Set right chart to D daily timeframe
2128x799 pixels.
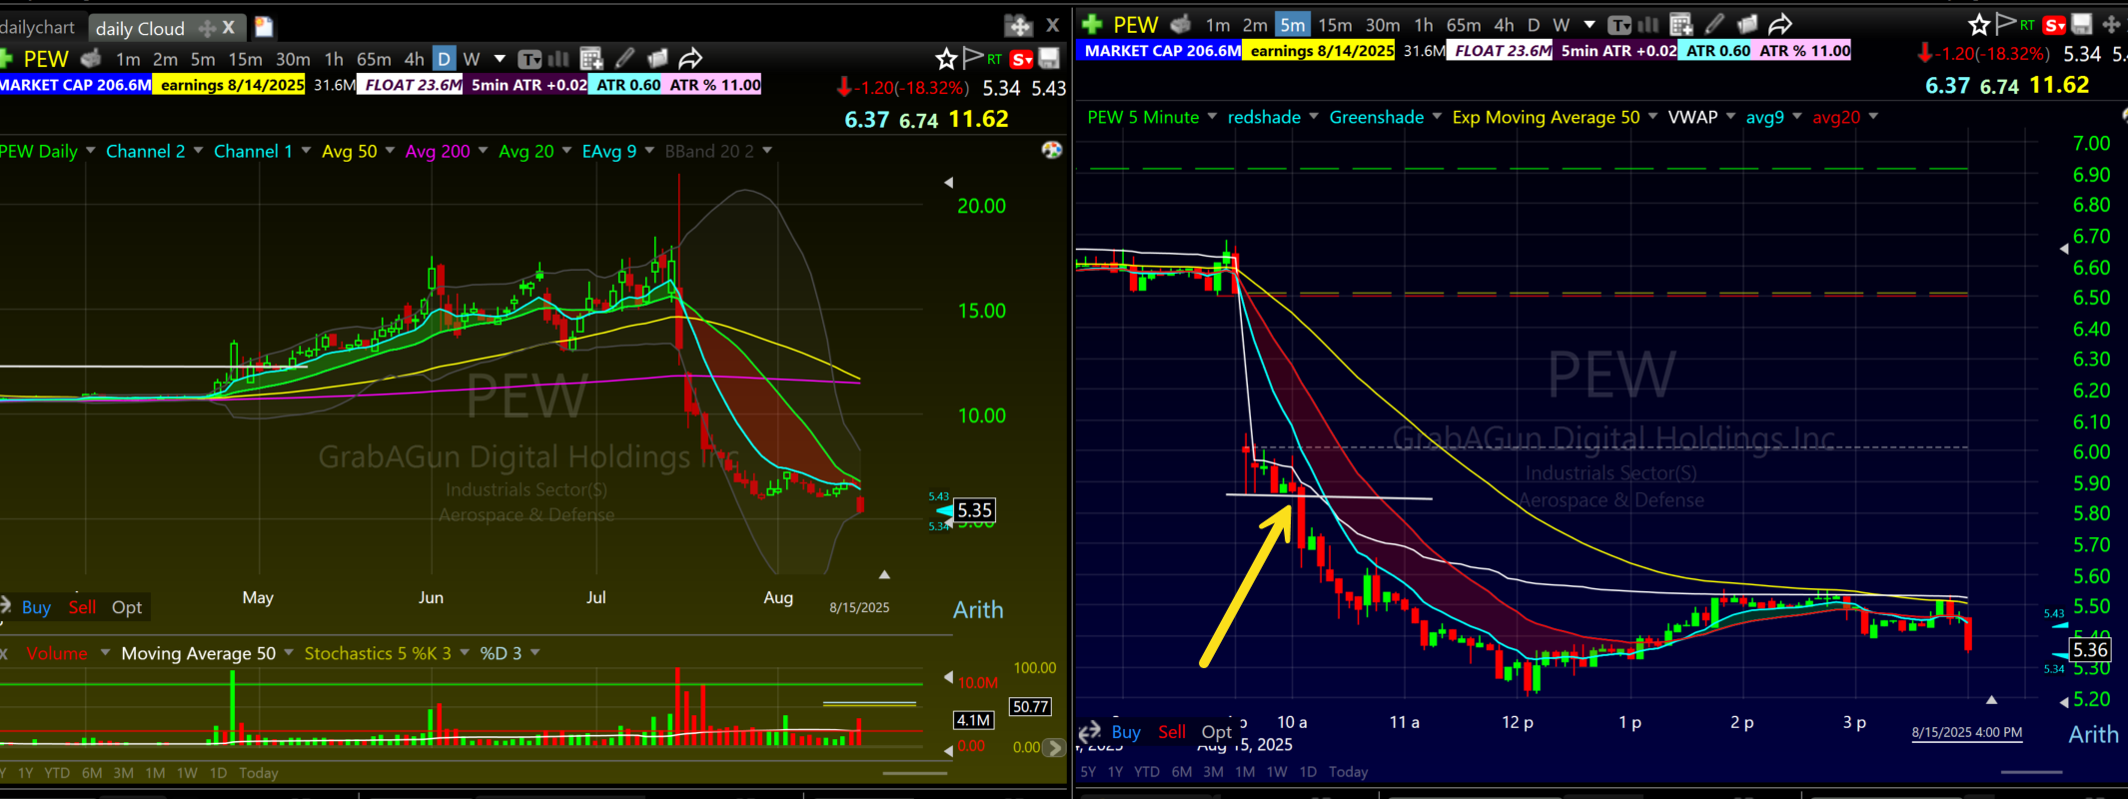pos(1534,25)
